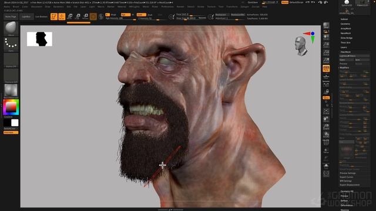Viewport: 376px width, 211px height.
Task: Click the silhouette thumbnail preview
Action: click(x=39, y=39)
